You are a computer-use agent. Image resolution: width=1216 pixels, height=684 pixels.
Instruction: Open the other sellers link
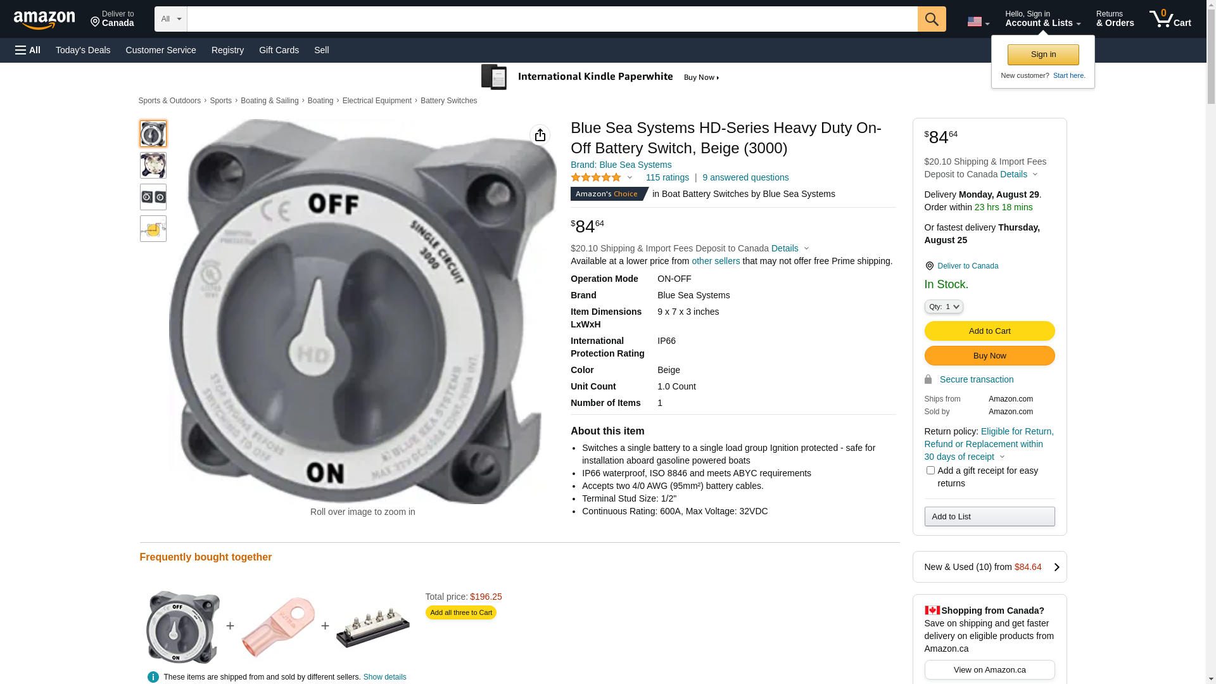[x=716, y=261]
